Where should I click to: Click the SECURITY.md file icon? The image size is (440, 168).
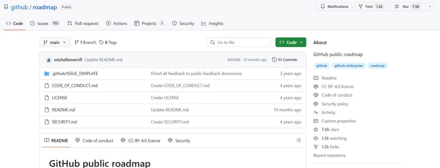[x=46, y=122]
